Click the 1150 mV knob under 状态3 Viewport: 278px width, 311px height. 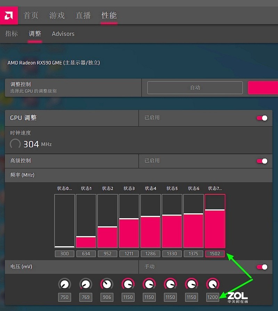128,283
